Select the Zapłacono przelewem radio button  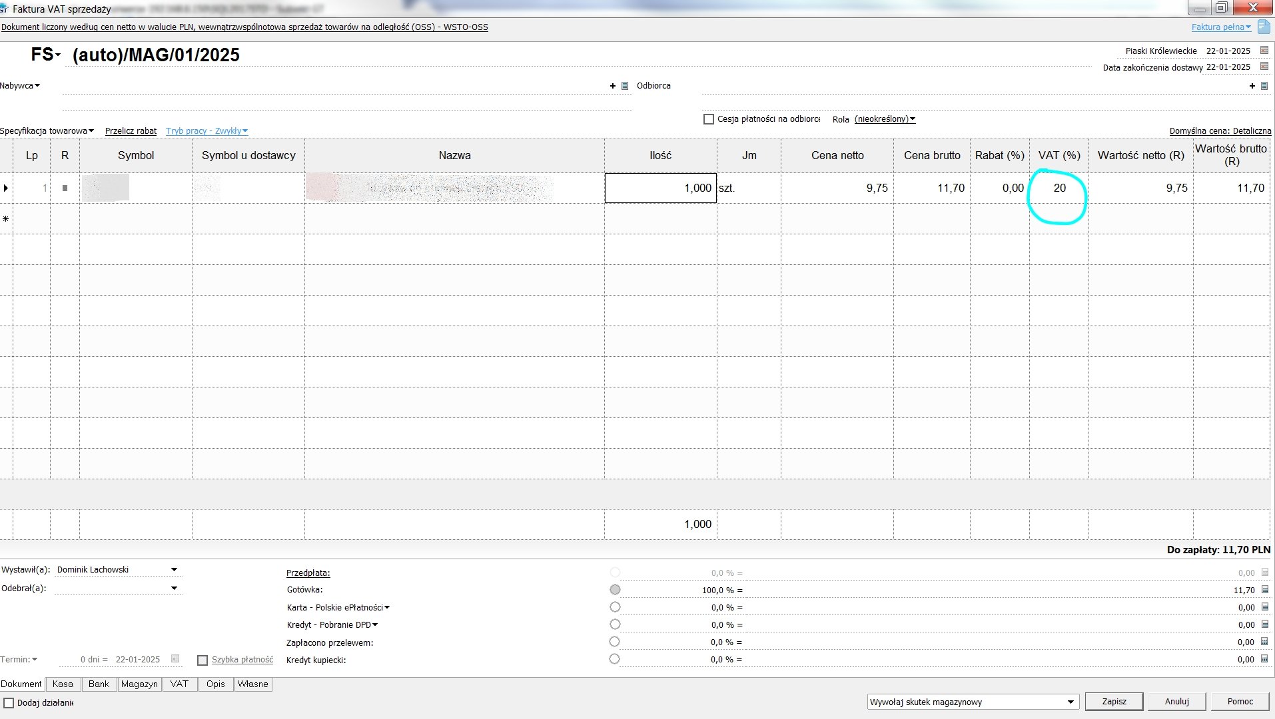click(x=615, y=642)
